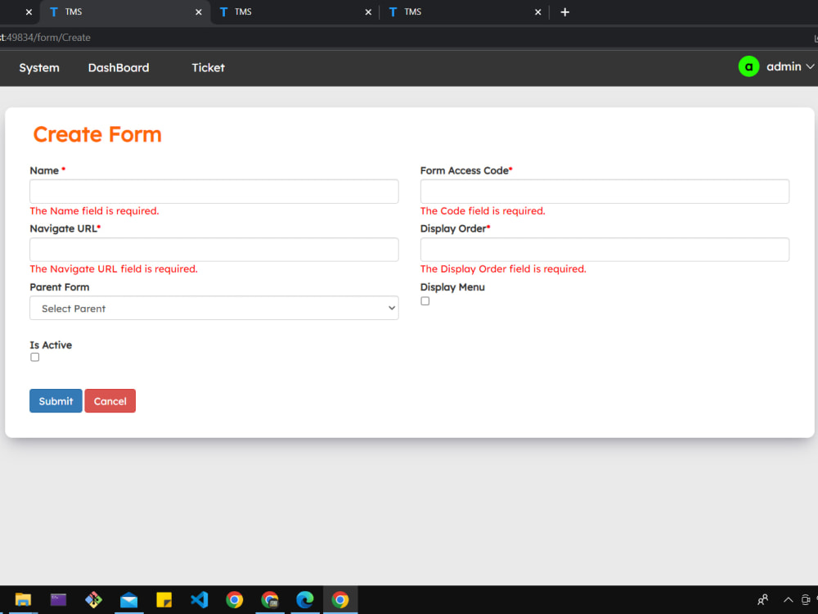Focus the Name input field
Screen dimensions: 818x614
[213, 192]
